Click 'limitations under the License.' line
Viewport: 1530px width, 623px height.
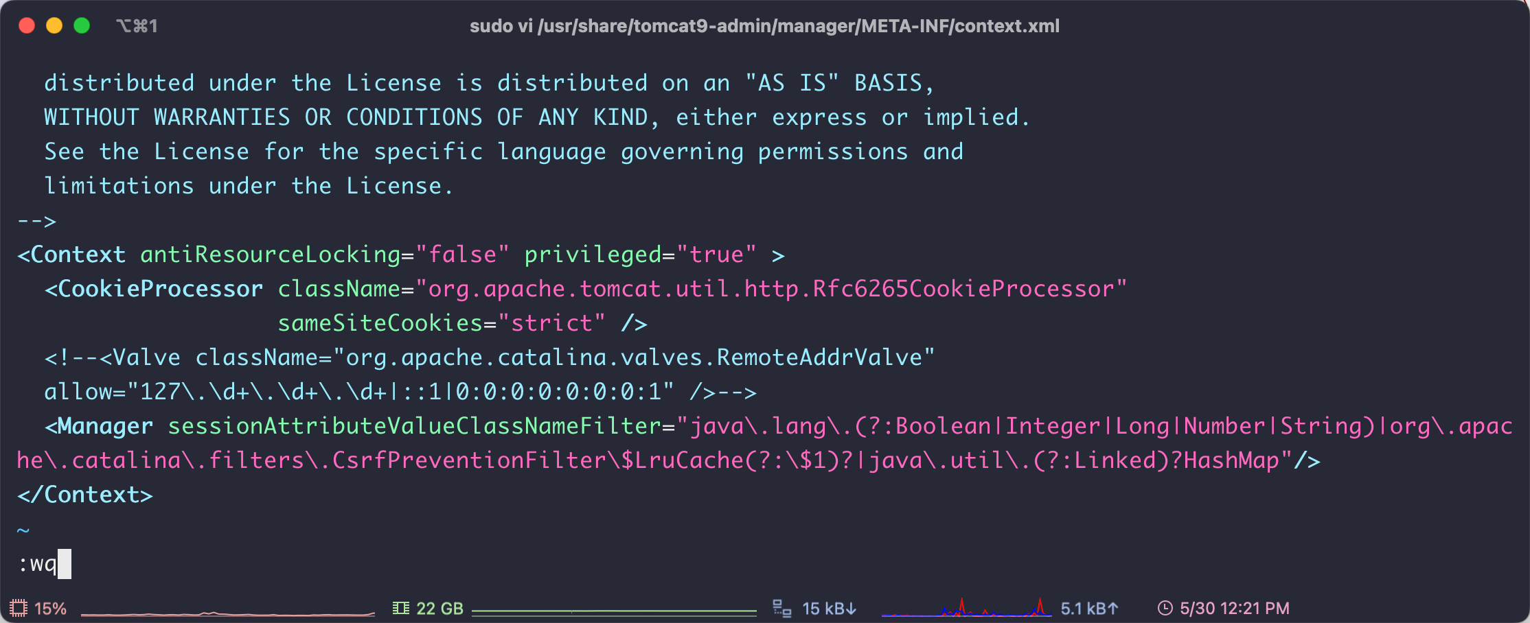[249, 186]
